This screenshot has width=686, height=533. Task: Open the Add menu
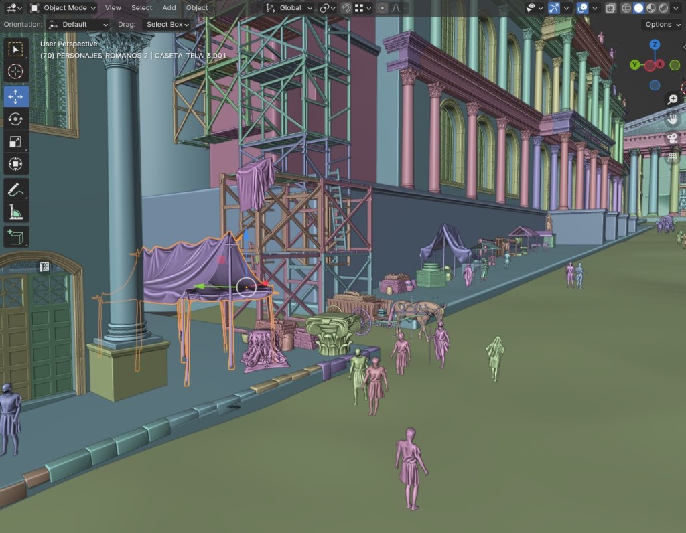pyautogui.click(x=169, y=8)
